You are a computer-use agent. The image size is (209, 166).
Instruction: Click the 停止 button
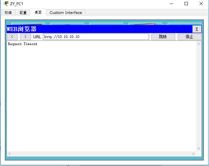tap(189, 37)
